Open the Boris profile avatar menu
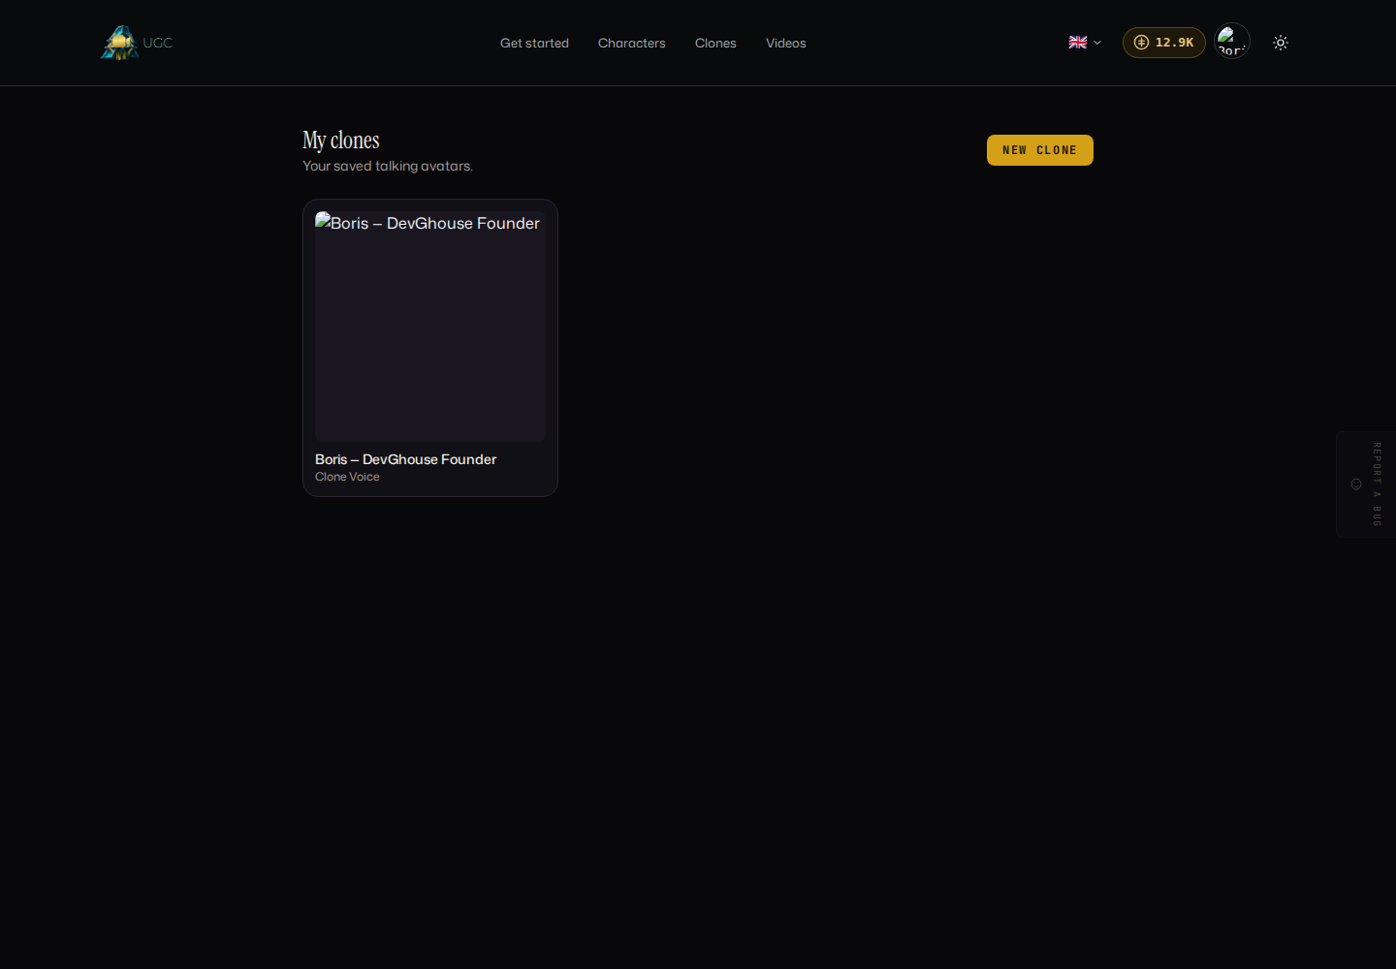This screenshot has height=969, width=1396. tap(1232, 42)
